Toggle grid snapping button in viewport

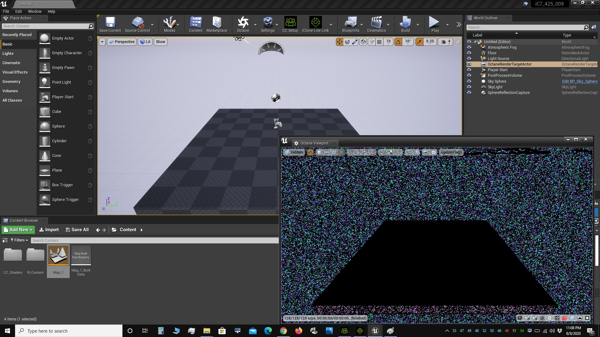point(379,42)
